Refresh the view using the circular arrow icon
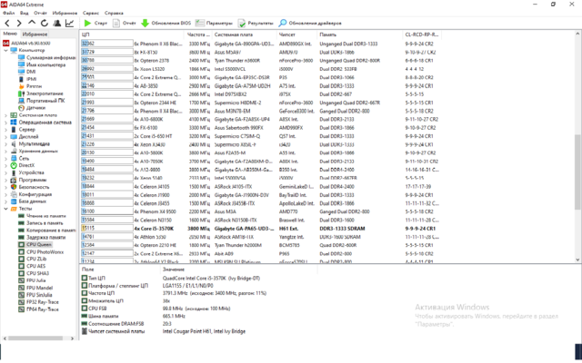Image resolution: width=582 pixels, height=363 pixels. (45, 23)
